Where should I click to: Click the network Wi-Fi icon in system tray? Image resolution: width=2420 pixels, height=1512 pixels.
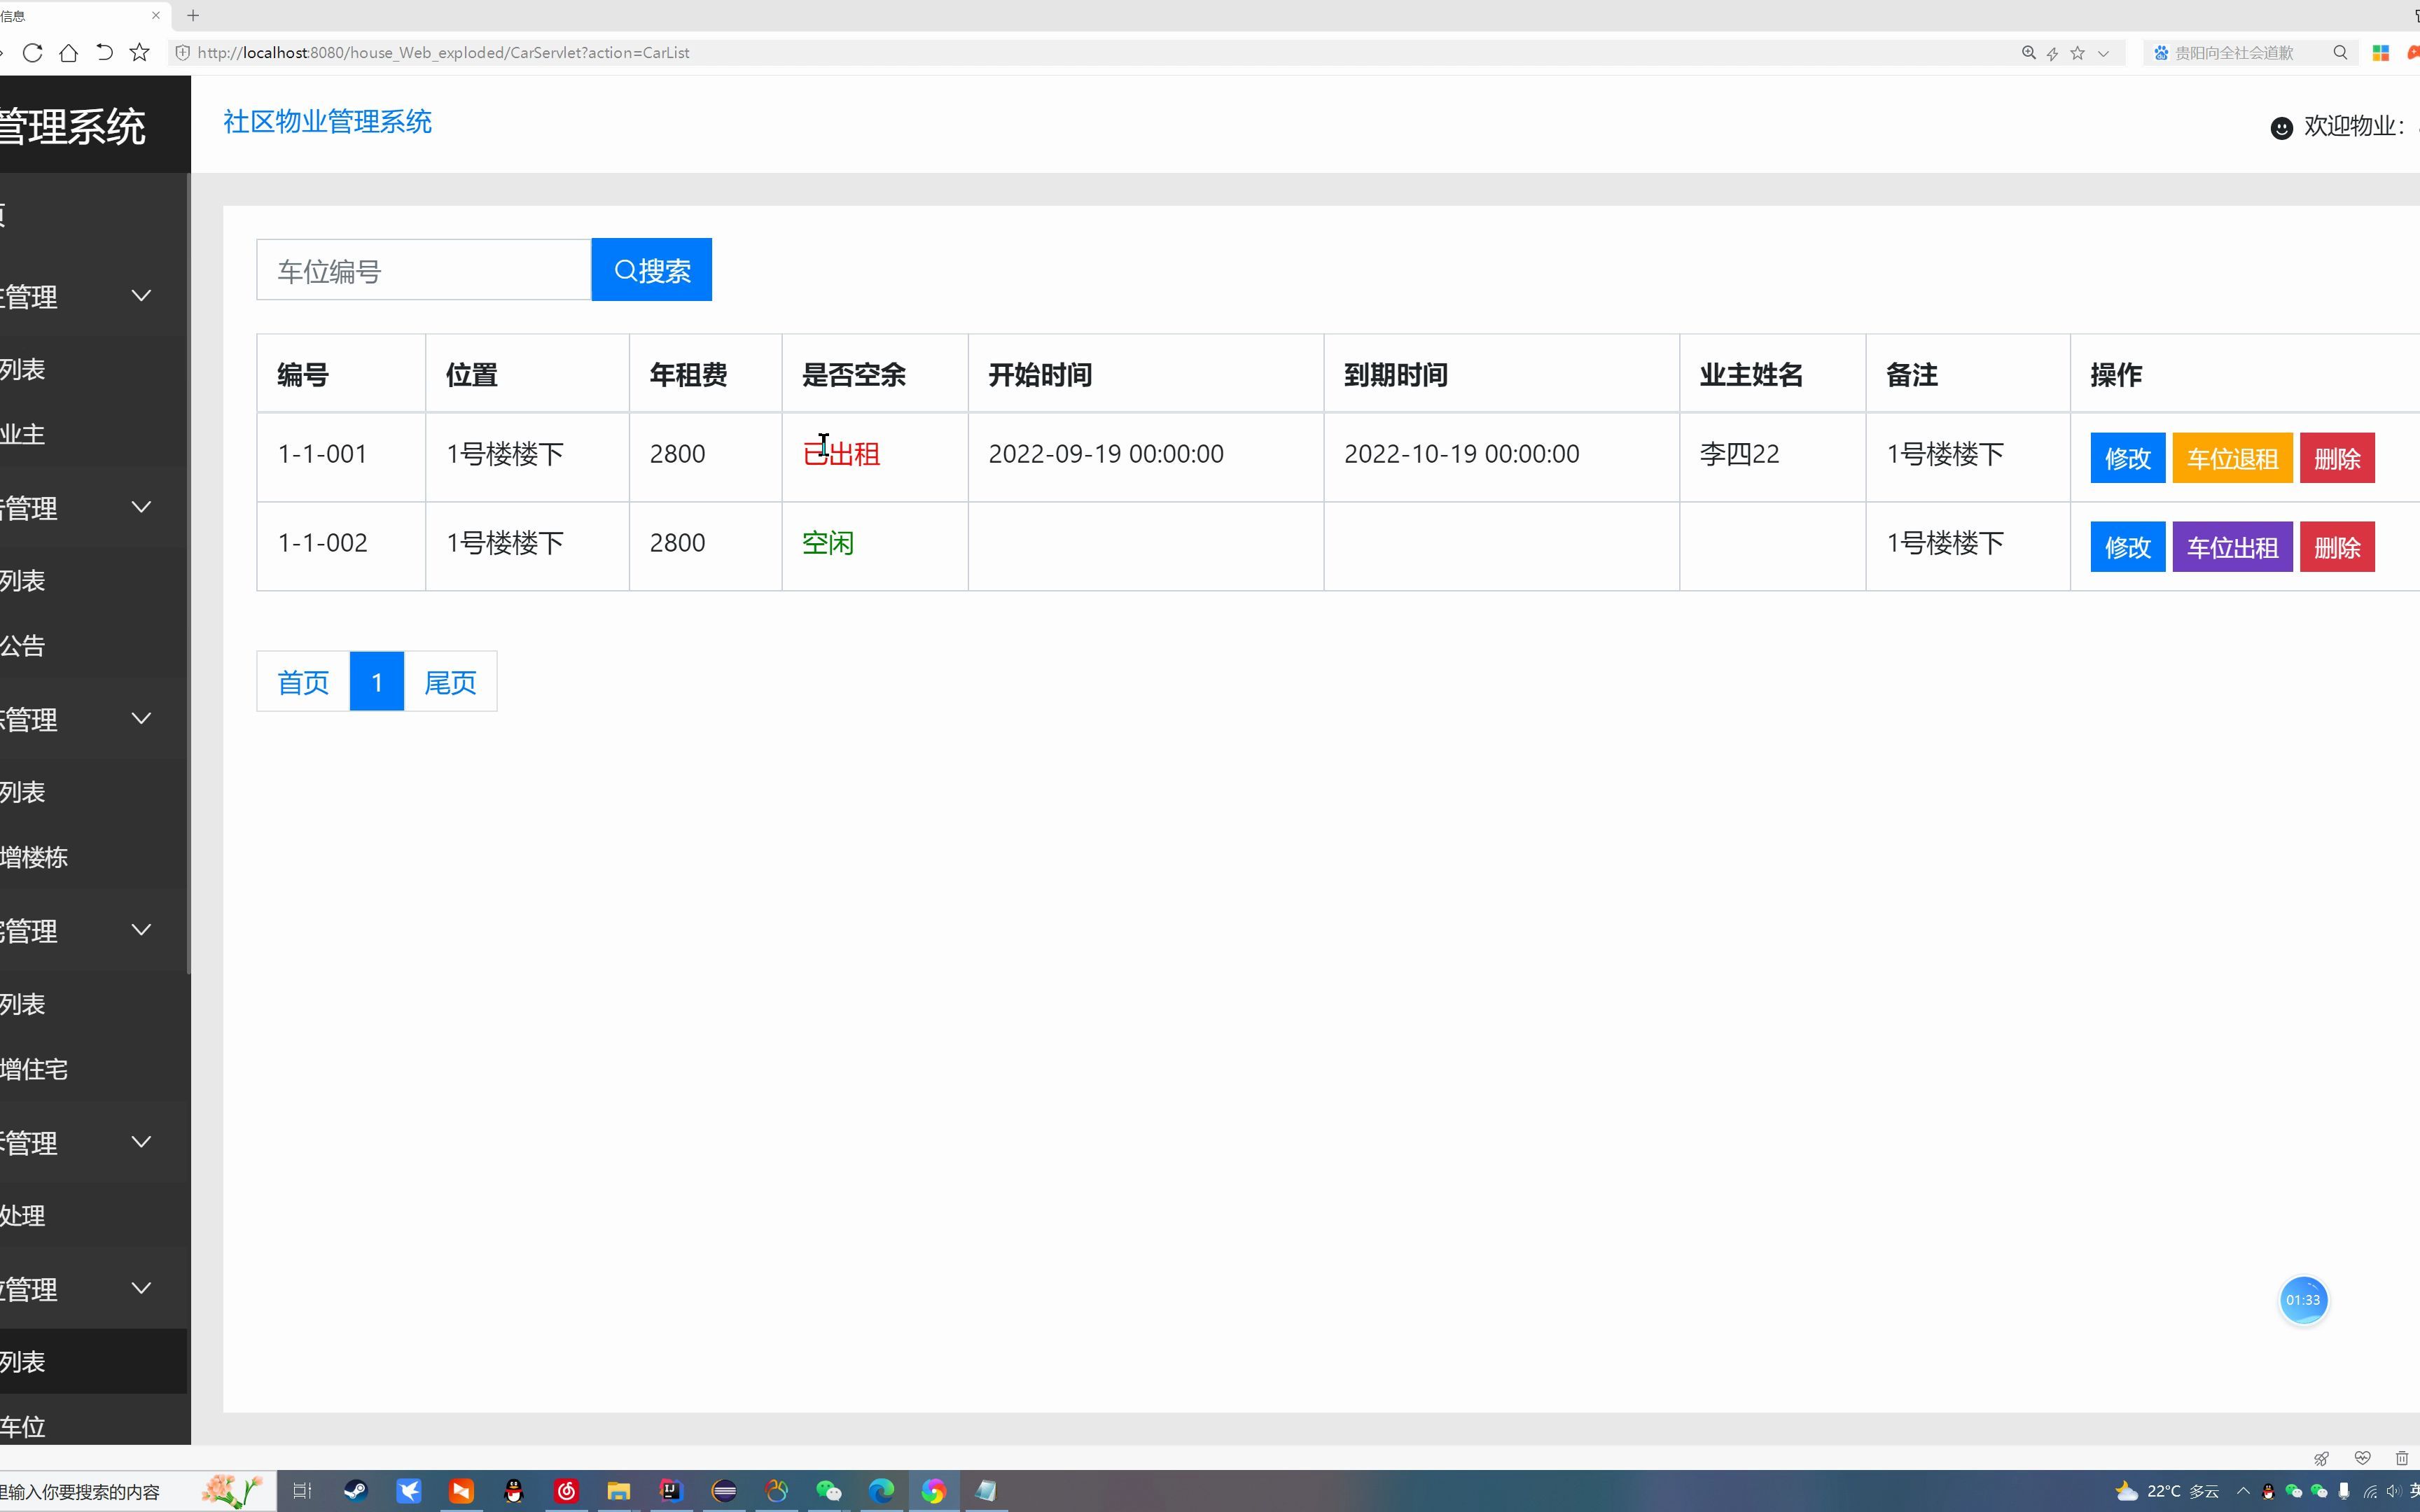[x=2371, y=1490]
